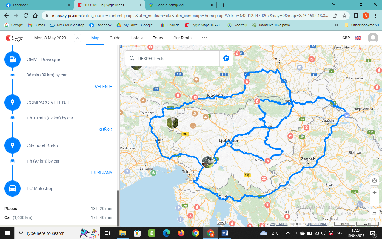Open the user profile avatar
382x239 pixels.
click(x=373, y=38)
